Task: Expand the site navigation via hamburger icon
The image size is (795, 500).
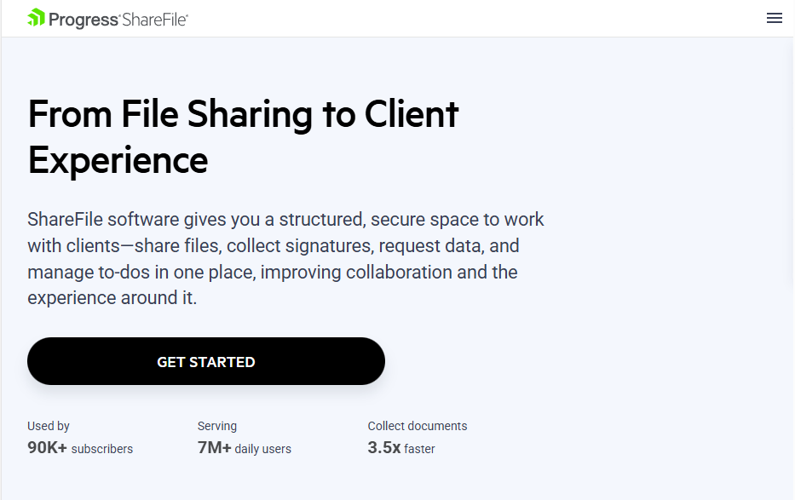Action: tap(774, 17)
